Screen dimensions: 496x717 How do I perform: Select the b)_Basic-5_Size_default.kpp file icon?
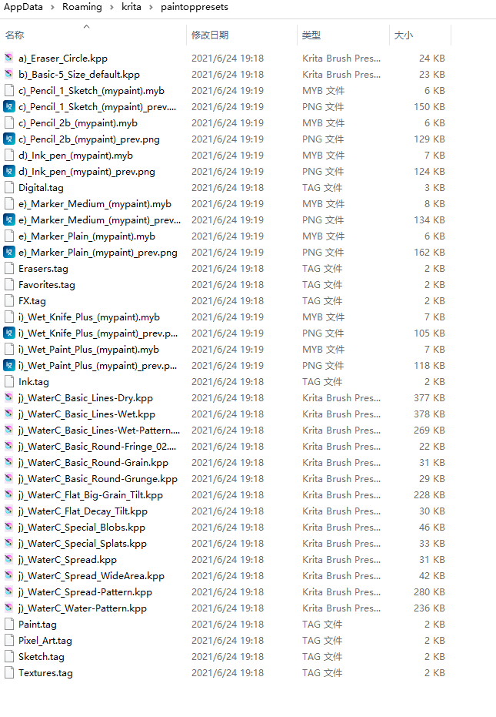[x=8, y=74]
